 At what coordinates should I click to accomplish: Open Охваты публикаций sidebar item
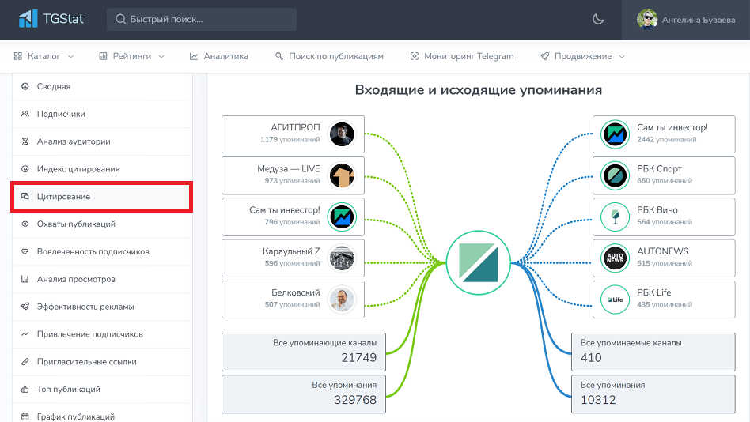click(x=102, y=224)
